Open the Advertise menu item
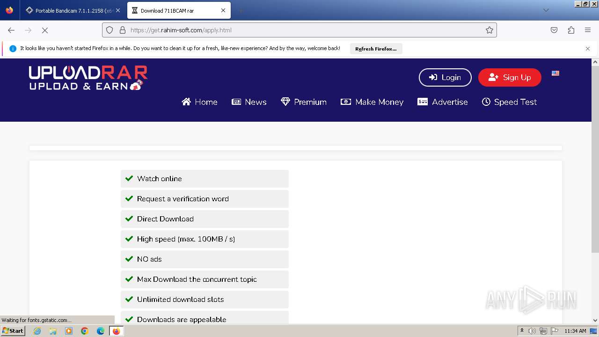 point(442,102)
